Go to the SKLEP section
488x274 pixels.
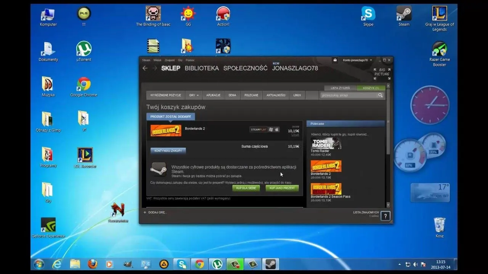(x=170, y=68)
